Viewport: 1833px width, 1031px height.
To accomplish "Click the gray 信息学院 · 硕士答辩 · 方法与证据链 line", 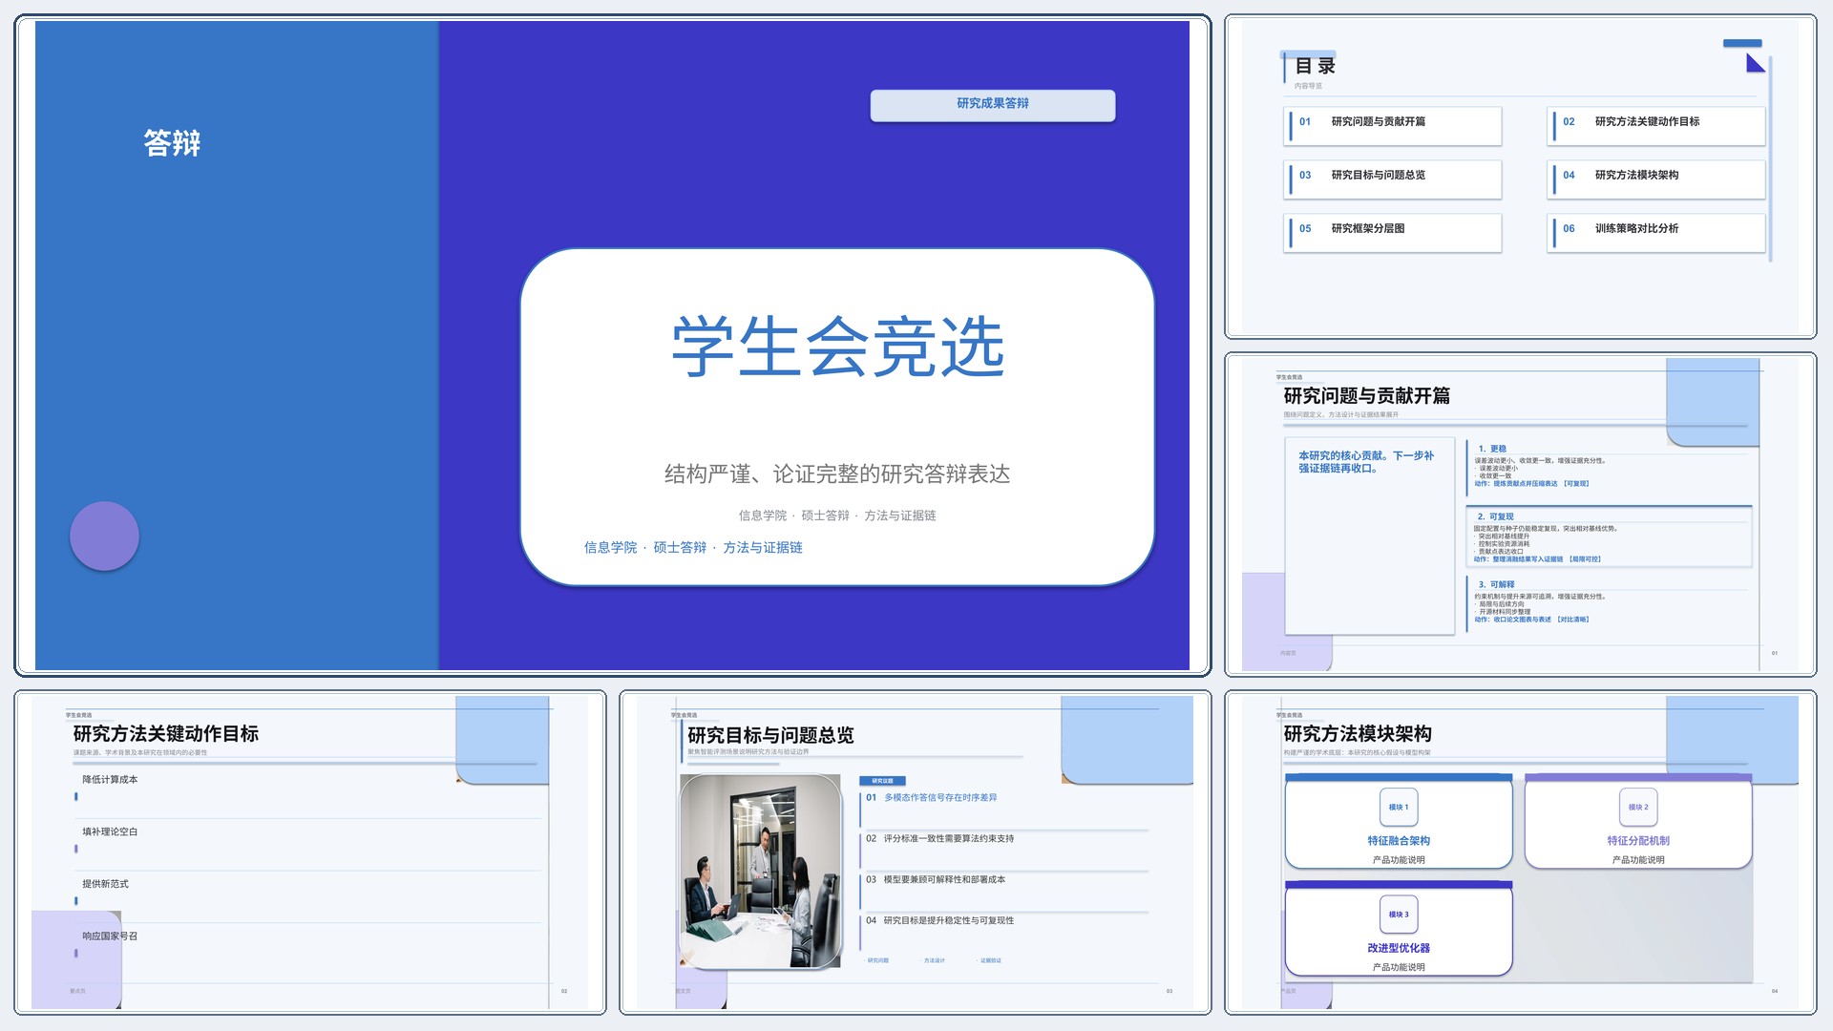I will (837, 515).
